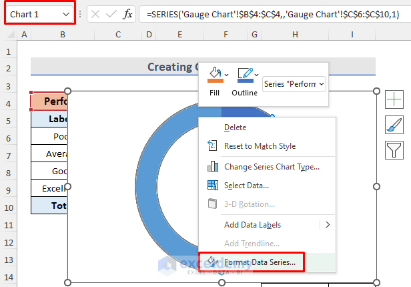Select row 5 header
411x287 pixels.
pyautogui.click(x=9, y=121)
